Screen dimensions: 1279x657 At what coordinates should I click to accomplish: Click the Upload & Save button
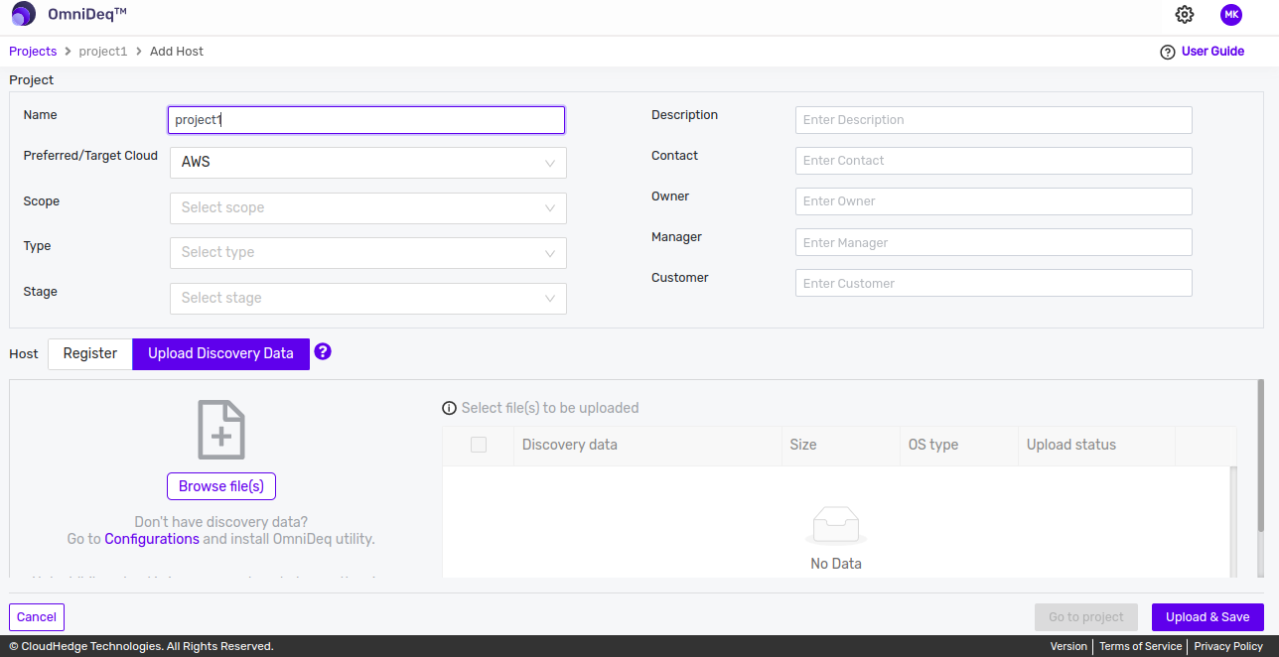pos(1208,617)
